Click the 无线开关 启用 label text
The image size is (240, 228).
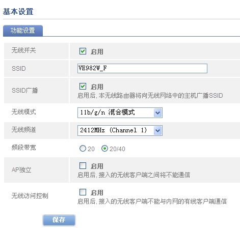point(97,51)
